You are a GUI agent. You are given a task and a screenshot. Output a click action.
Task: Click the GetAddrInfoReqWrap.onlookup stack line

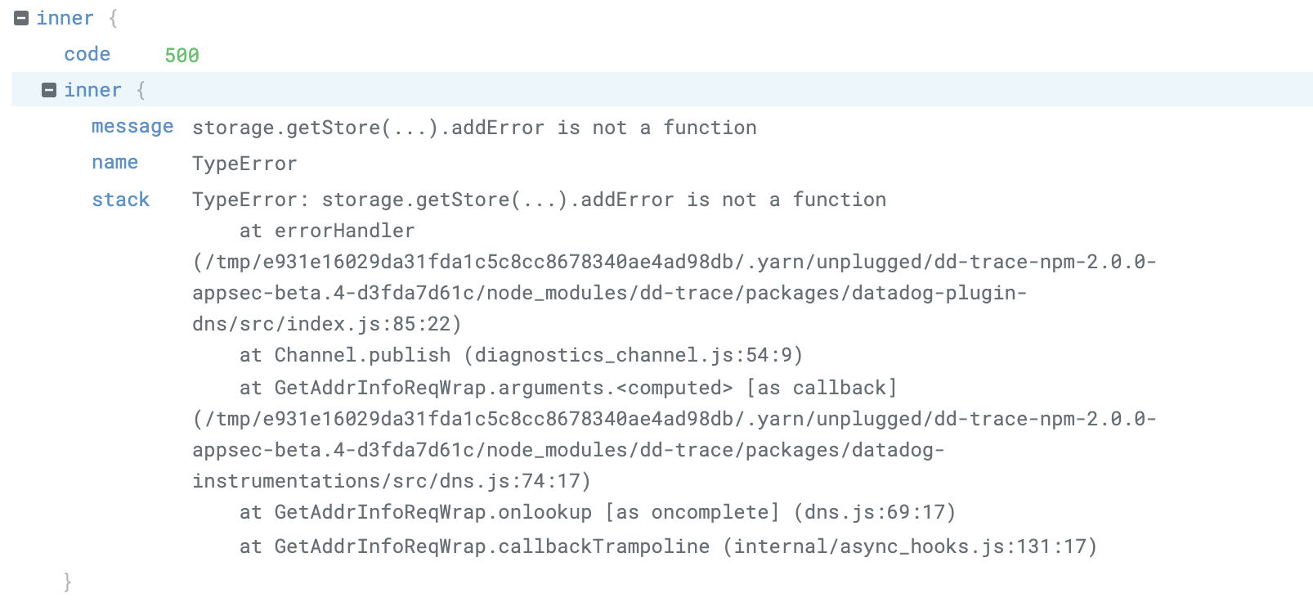coord(598,512)
